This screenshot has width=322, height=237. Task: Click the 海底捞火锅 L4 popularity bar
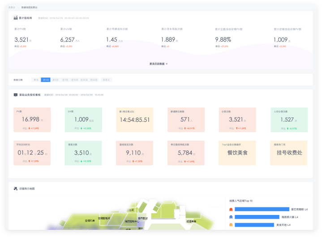tap(257, 217)
